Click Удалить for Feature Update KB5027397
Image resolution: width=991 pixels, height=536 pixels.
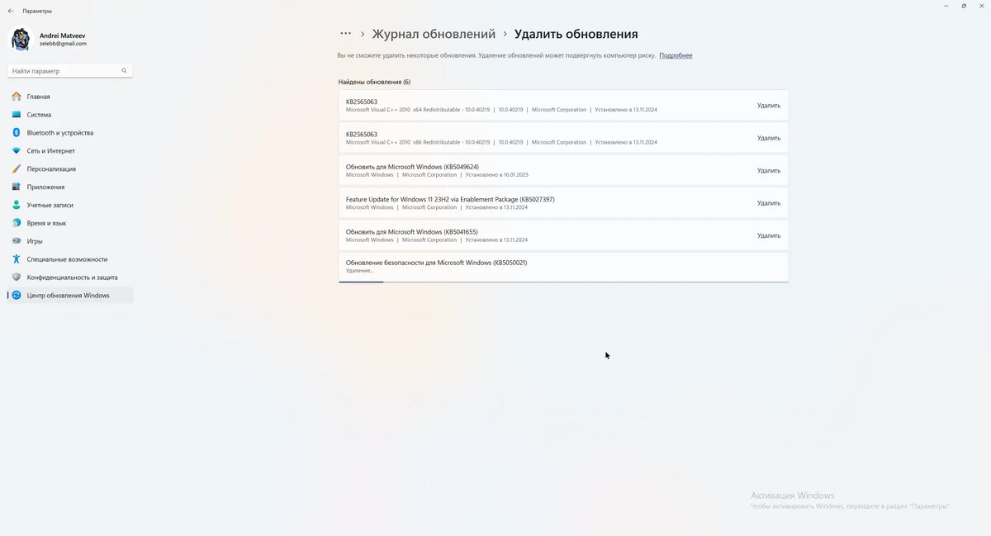[x=768, y=202]
